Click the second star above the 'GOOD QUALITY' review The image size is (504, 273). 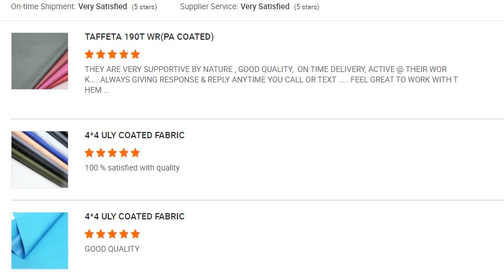[x=101, y=234]
